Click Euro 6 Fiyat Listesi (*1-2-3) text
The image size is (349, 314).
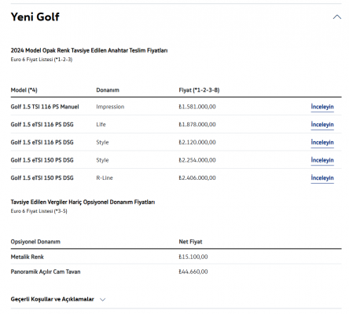click(42, 60)
